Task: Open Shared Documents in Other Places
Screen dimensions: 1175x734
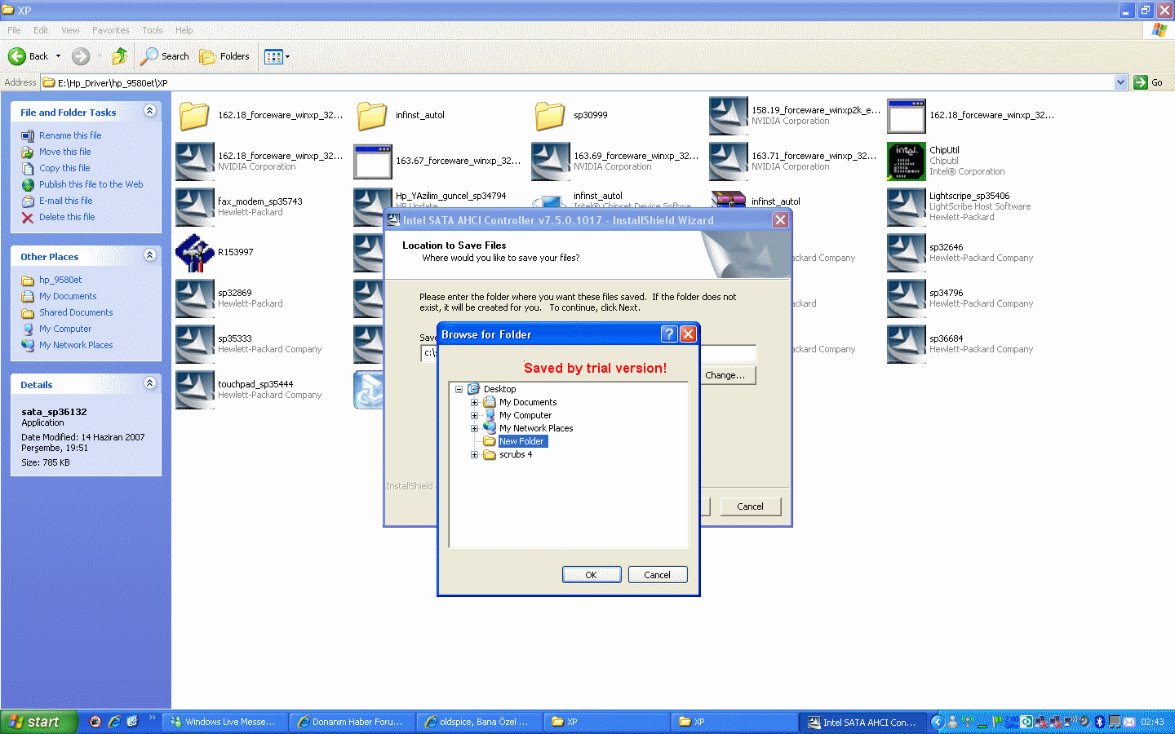Action: coord(76,312)
